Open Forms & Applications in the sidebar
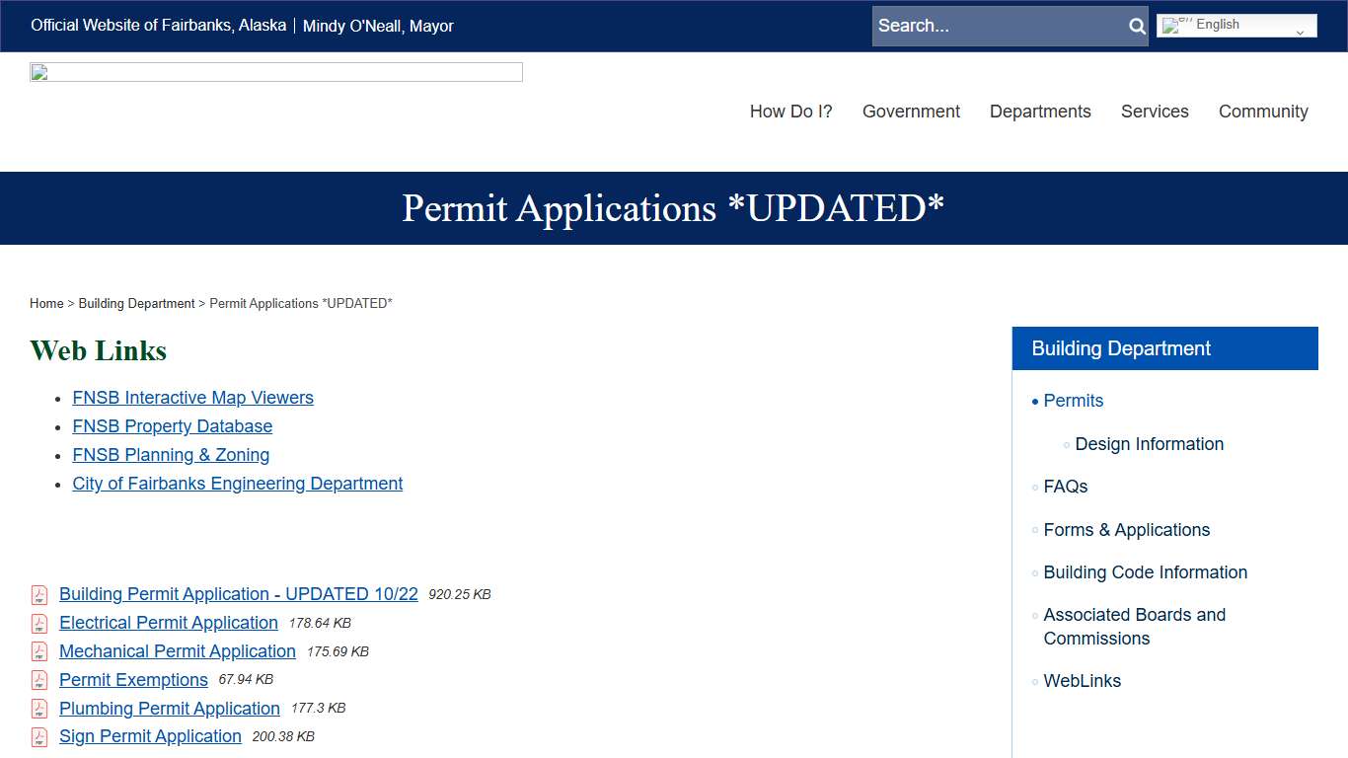Viewport: 1348px width, 758px height. coord(1126,530)
